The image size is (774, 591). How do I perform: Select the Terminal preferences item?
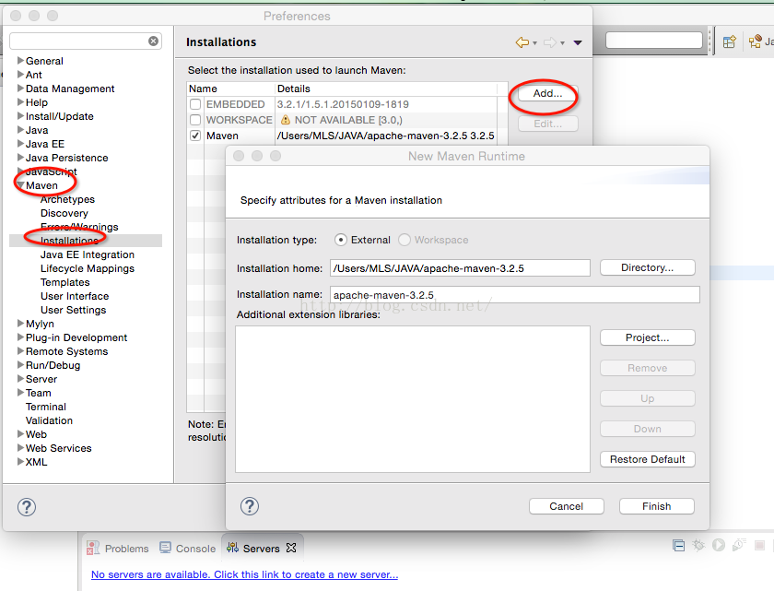(46, 407)
